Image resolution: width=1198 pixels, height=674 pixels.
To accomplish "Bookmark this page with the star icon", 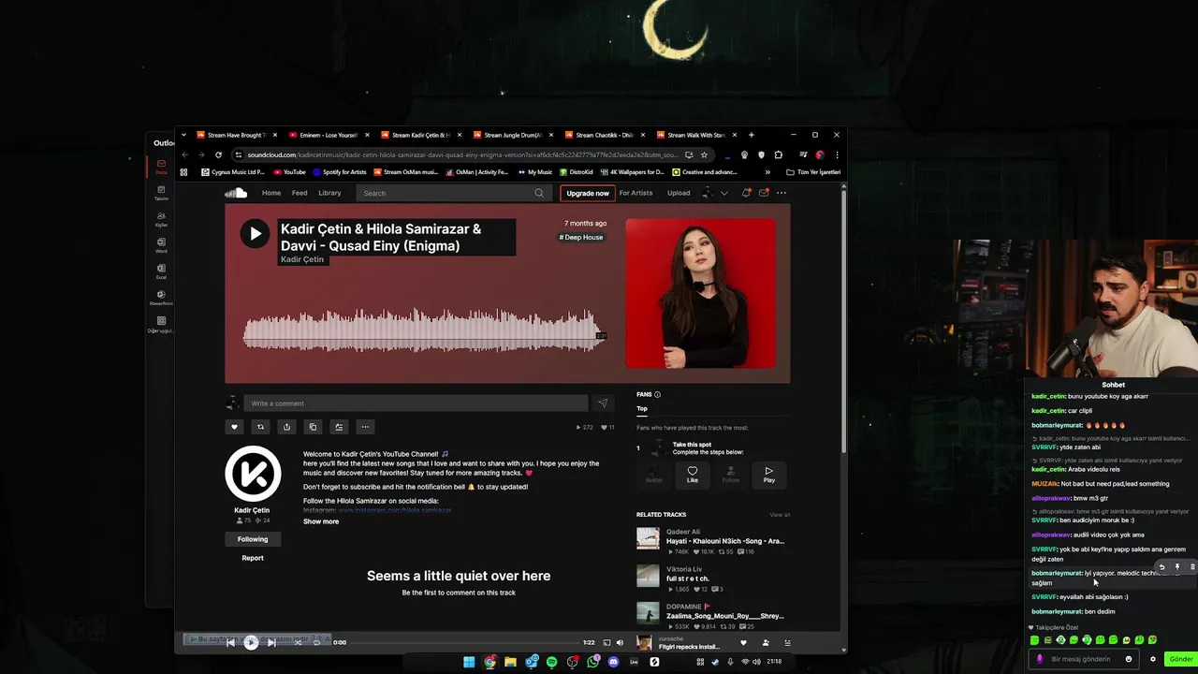I will (704, 155).
